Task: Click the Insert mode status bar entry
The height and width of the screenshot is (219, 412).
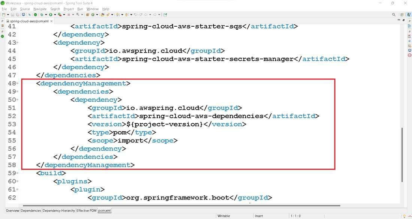Action: 259,216
